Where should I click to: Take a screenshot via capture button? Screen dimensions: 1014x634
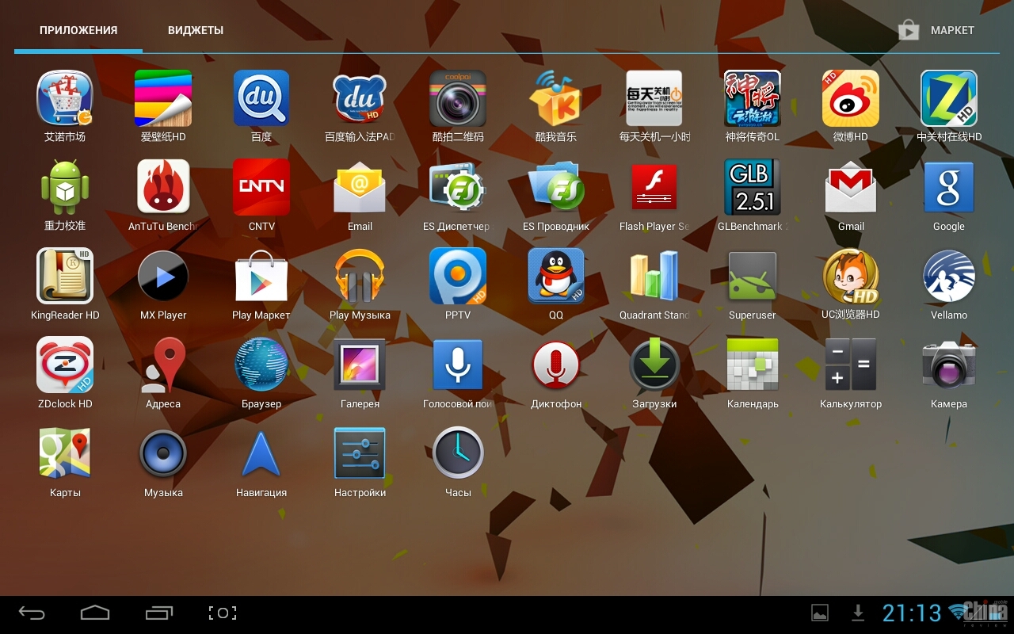223,613
